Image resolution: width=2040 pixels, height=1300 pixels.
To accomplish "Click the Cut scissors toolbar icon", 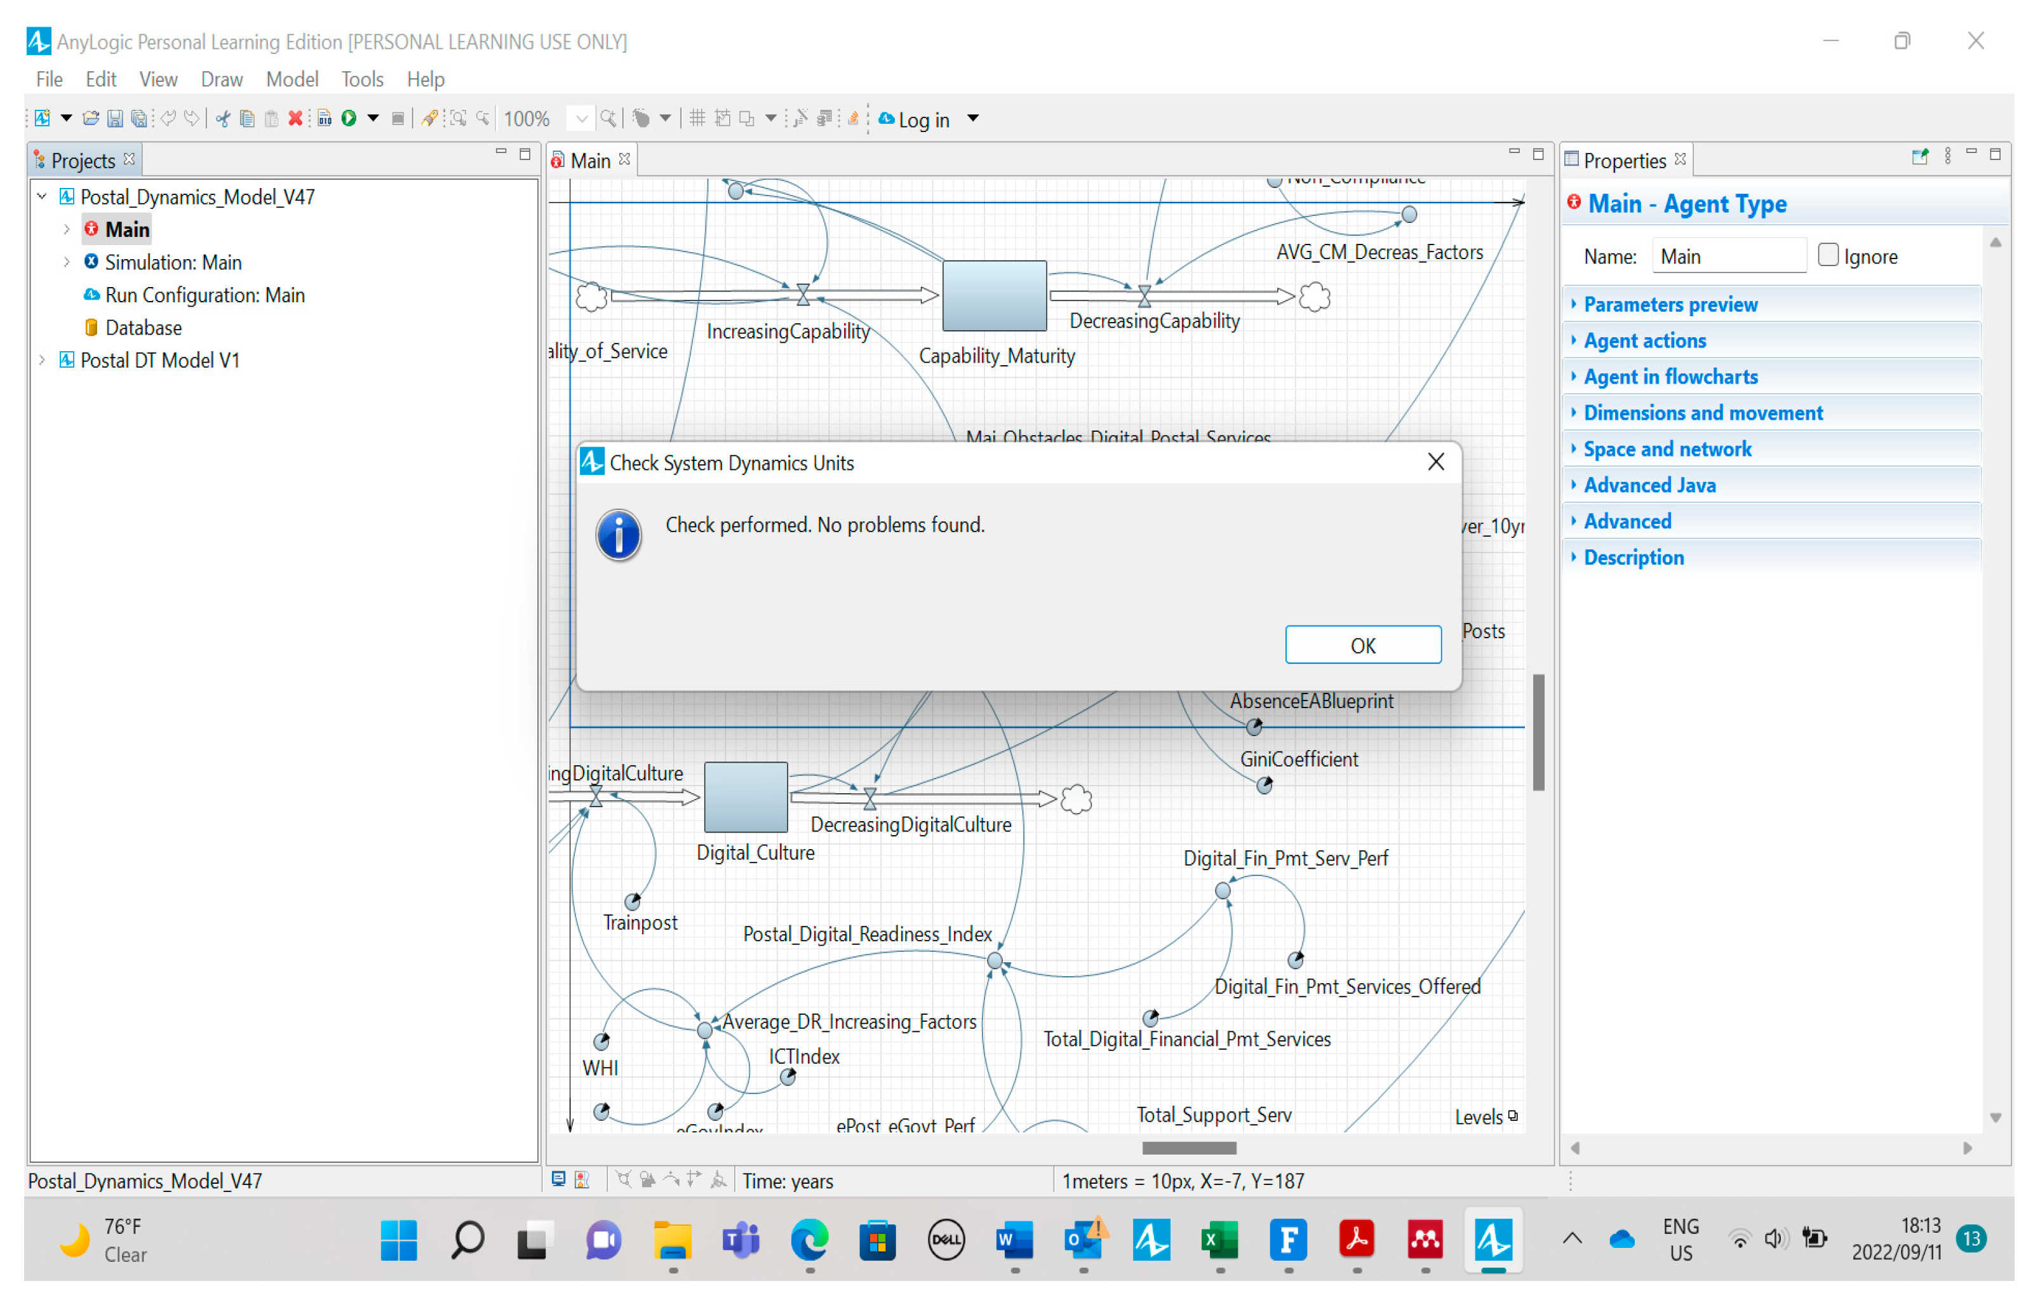I will (x=223, y=119).
